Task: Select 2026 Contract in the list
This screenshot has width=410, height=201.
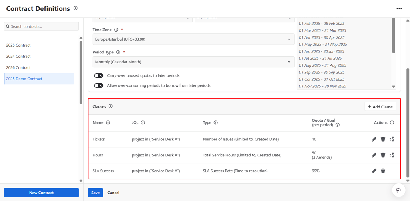Action: [x=18, y=67]
